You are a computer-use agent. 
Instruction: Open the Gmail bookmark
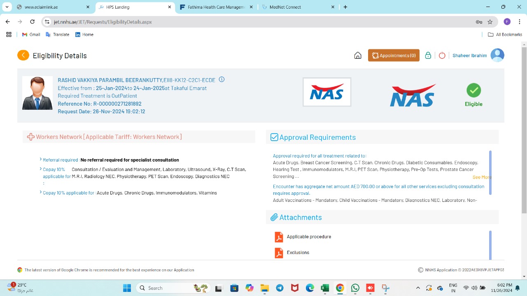[31, 35]
